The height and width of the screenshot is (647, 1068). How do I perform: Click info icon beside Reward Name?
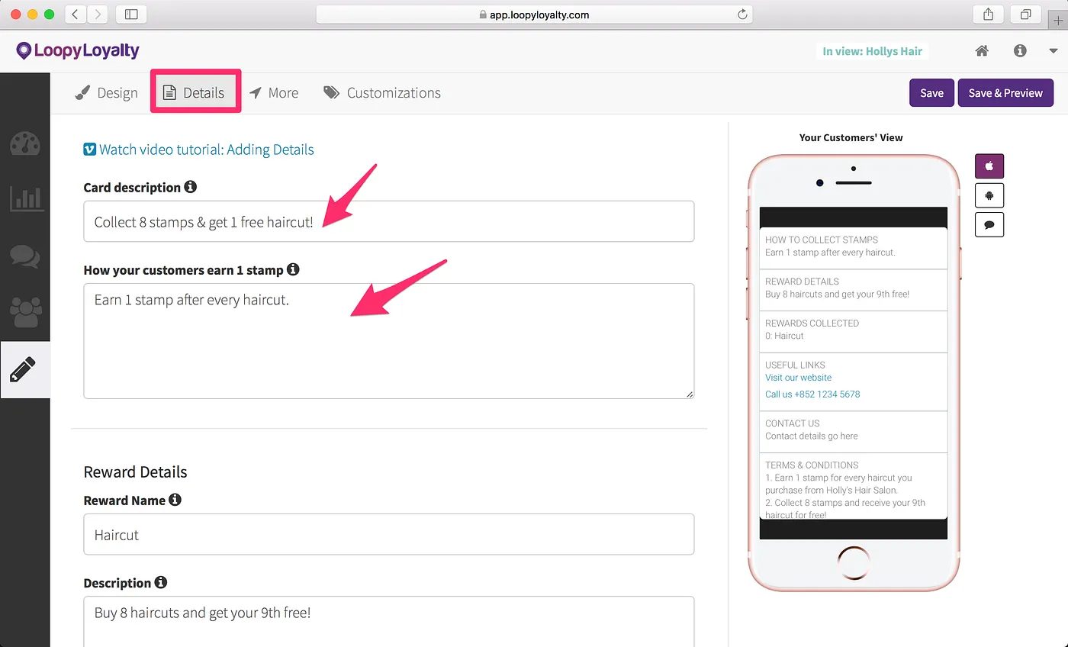coord(175,500)
